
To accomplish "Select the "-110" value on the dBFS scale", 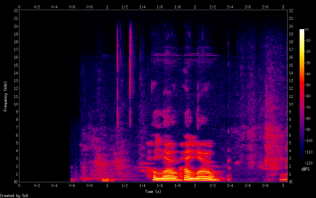I will [x=308, y=152].
